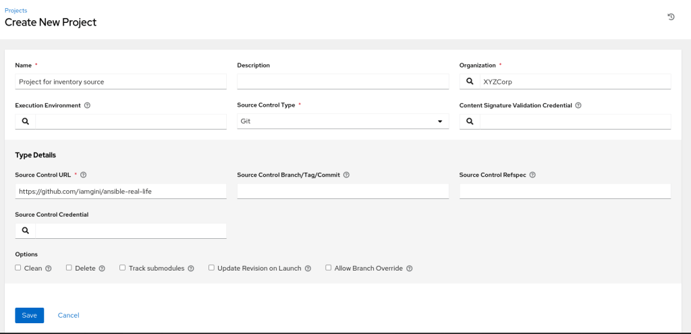
Task: Enable the Delete option checkbox
Action: 70,267
